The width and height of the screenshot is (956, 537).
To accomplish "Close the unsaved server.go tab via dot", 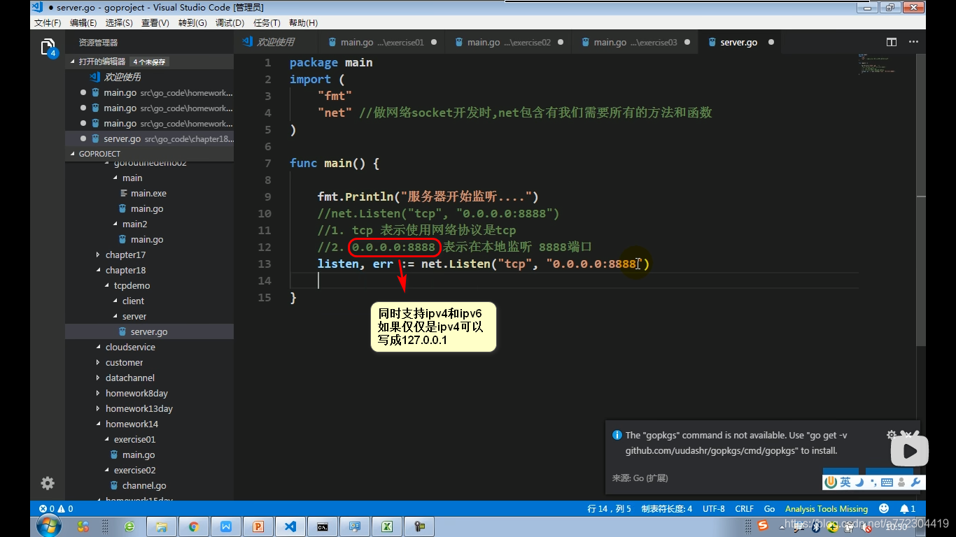I will (x=771, y=42).
